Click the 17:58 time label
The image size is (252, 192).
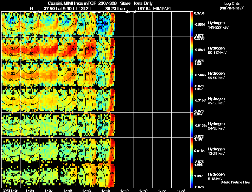181,190
